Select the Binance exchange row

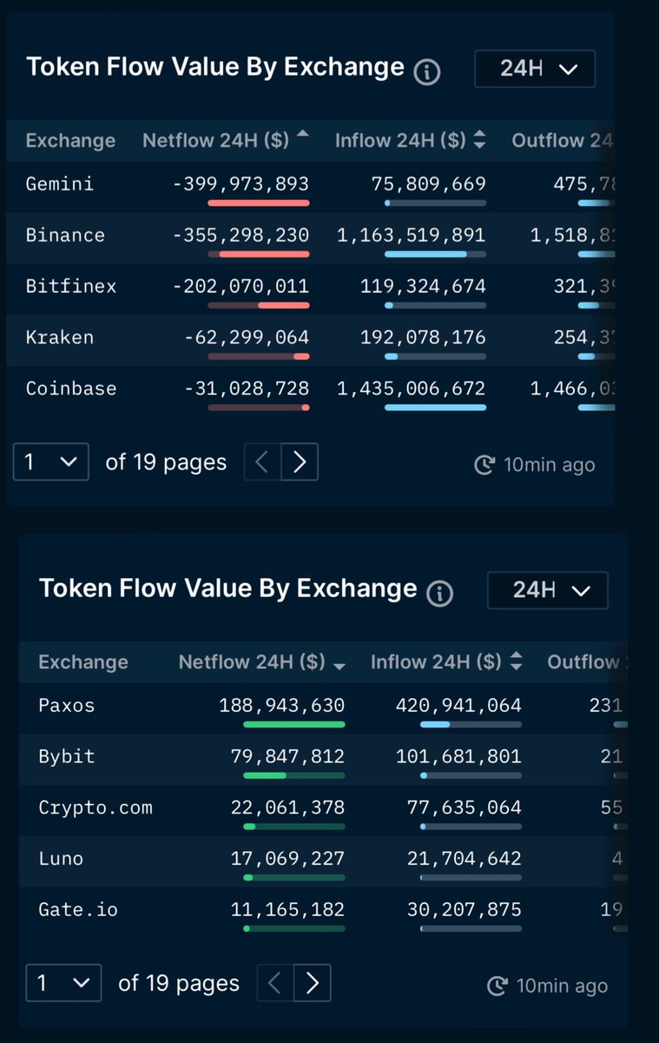point(310,236)
